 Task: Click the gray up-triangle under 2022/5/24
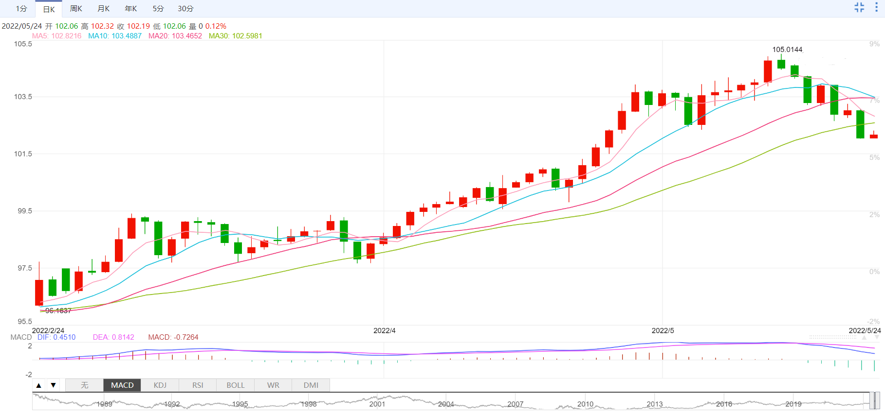pyautogui.click(x=864, y=337)
